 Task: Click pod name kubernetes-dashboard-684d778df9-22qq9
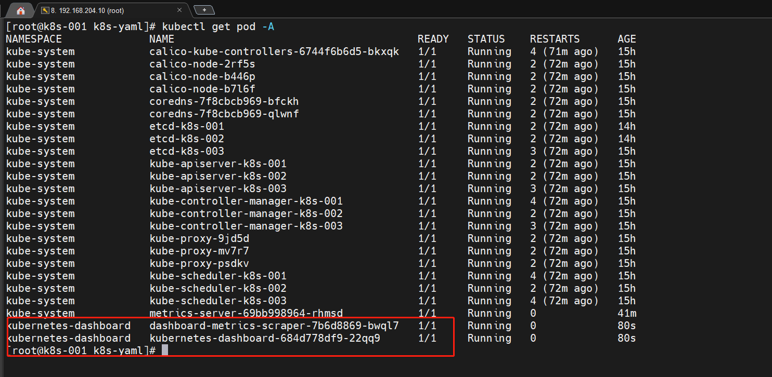click(x=265, y=338)
